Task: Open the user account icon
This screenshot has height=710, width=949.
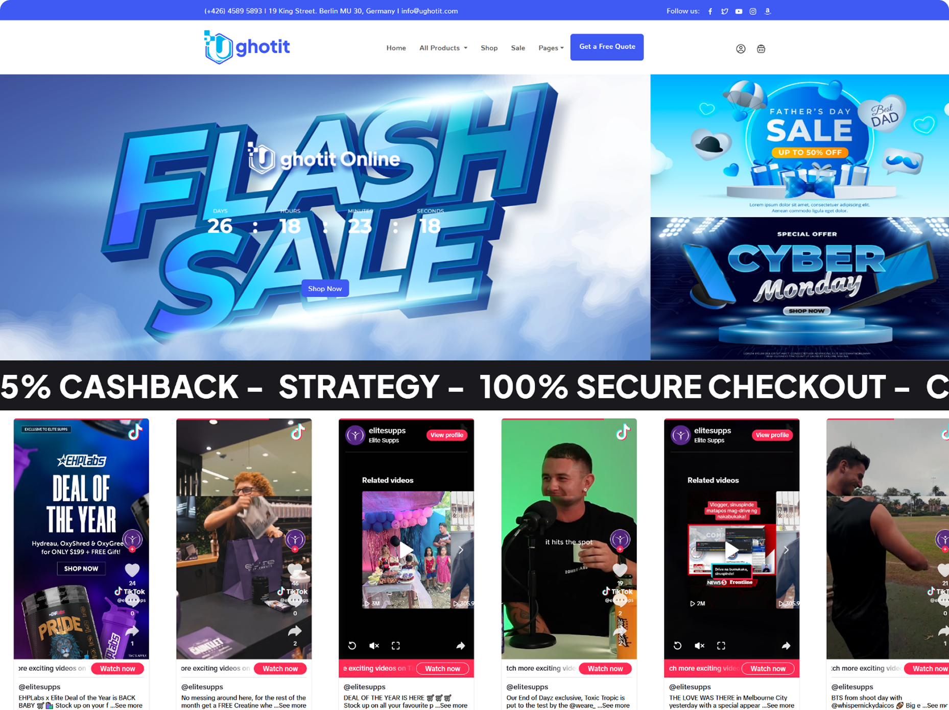Action: pos(741,49)
